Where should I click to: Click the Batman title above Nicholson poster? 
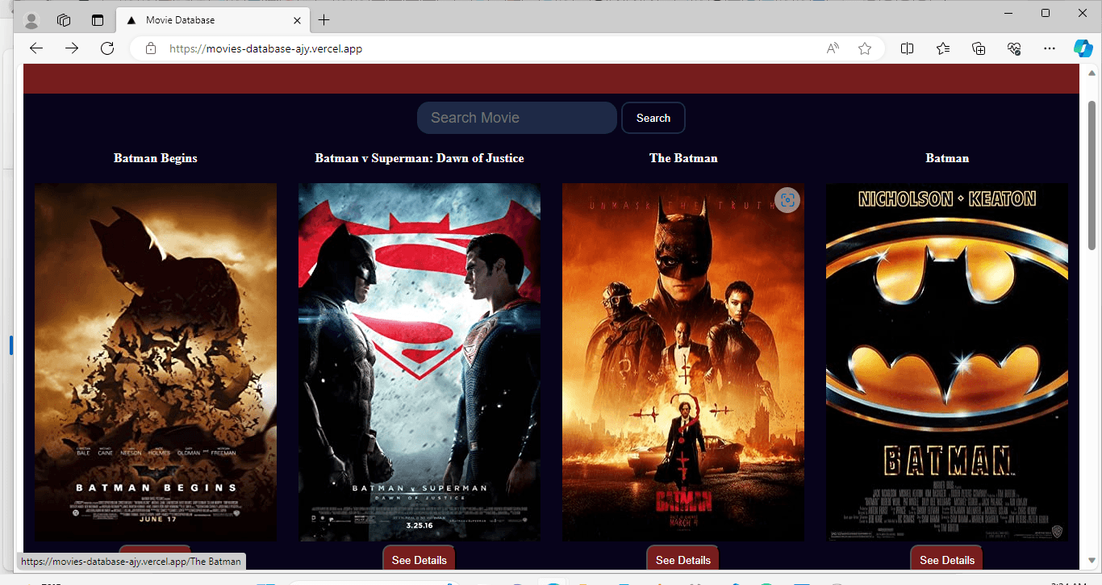tap(947, 158)
